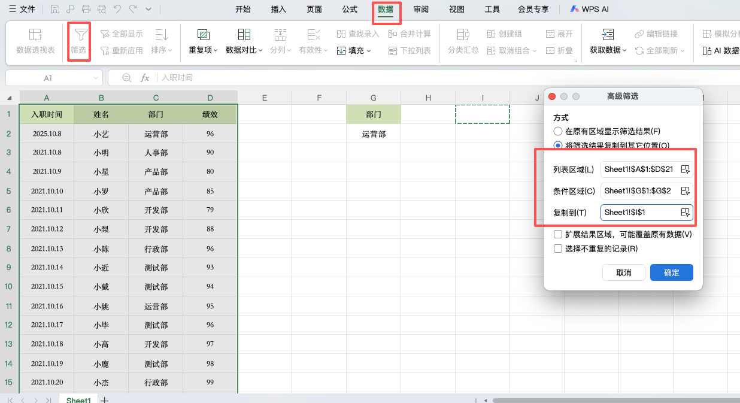Click the WPS AI logo button
Image resolution: width=740 pixels, height=403 pixels.
[x=589, y=9]
